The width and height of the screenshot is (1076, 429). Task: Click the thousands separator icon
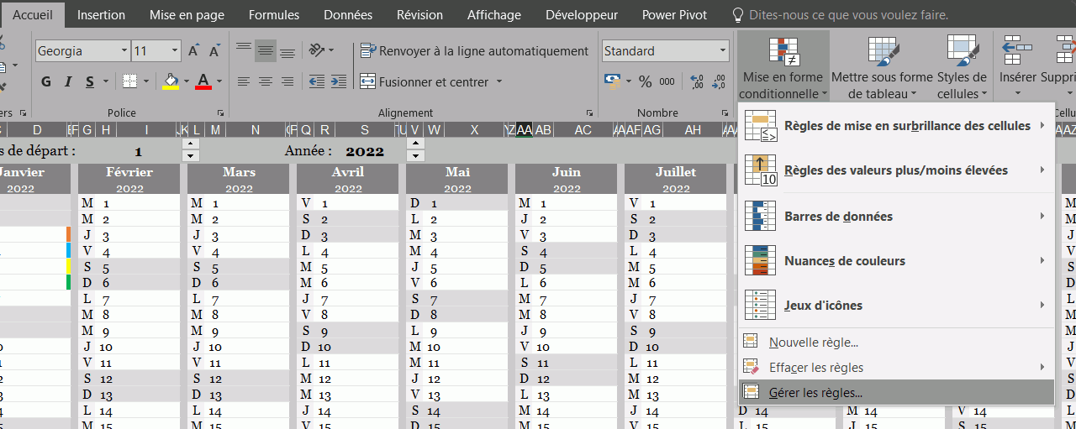coord(667,81)
